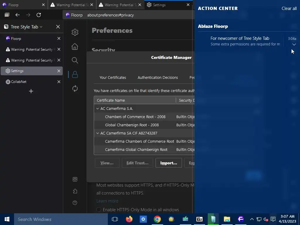
Task: Expand the Tree Style Tab notification chevron
Action: [294, 45]
